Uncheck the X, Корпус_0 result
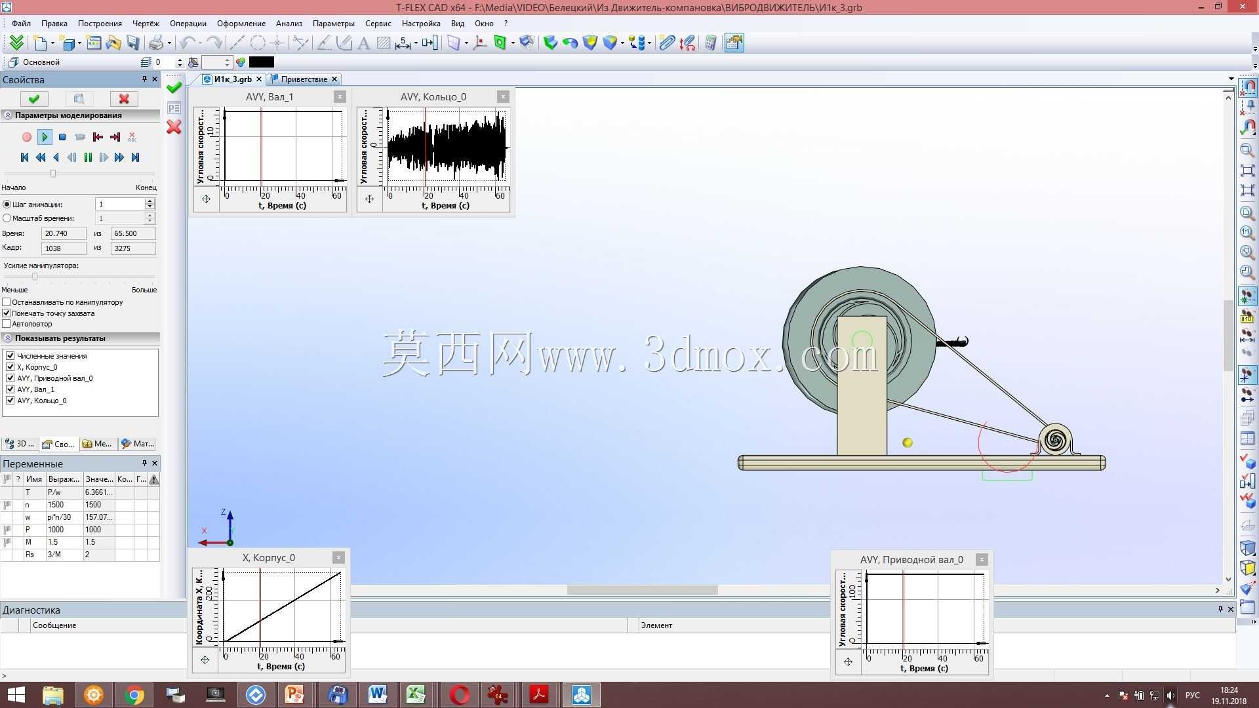1259x708 pixels. pos(10,367)
